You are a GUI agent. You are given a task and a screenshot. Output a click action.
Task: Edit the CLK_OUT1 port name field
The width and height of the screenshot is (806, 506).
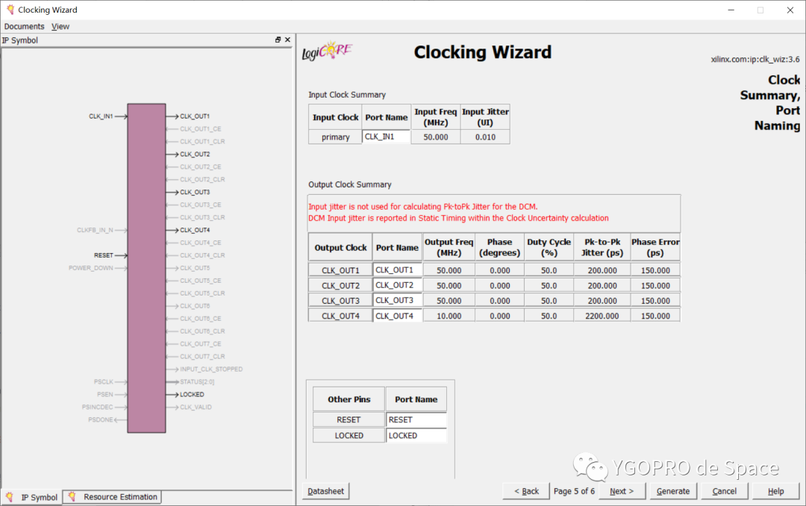click(x=397, y=270)
